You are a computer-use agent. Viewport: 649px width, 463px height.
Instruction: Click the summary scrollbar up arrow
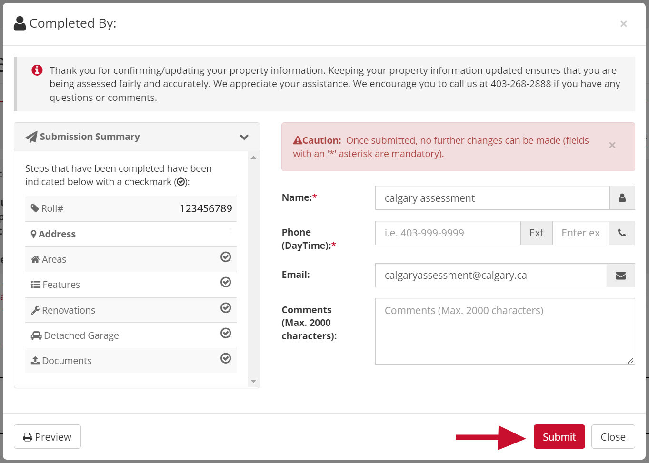253,158
